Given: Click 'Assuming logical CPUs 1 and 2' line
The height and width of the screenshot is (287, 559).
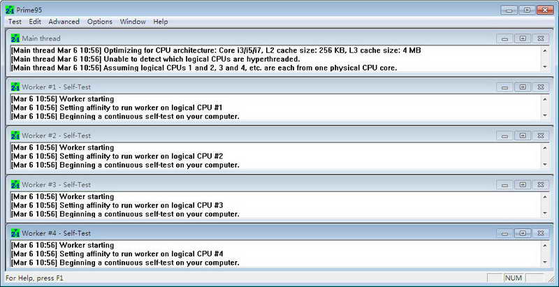Looking at the screenshot, I should point(204,68).
